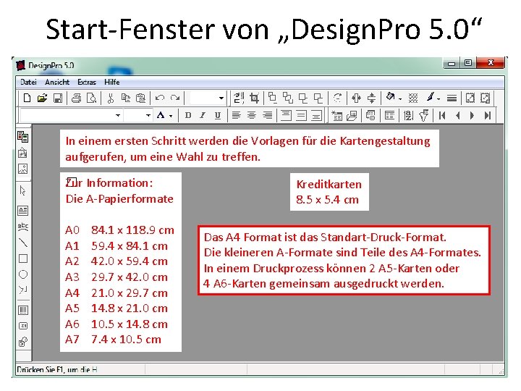The height and width of the screenshot is (391, 521).
Task: Open a file with the folder icon
Action: point(42,98)
